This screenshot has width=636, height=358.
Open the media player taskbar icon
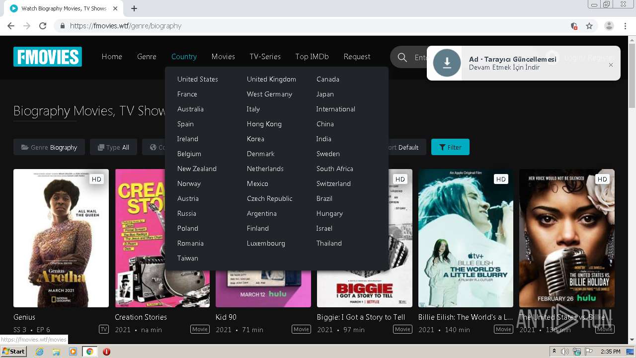point(73,352)
